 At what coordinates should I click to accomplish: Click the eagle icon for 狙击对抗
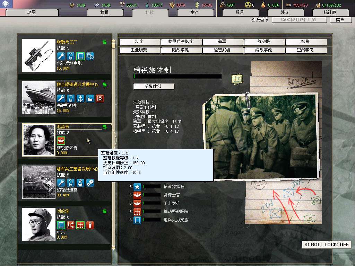pyautogui.click(x=137, y=203)
